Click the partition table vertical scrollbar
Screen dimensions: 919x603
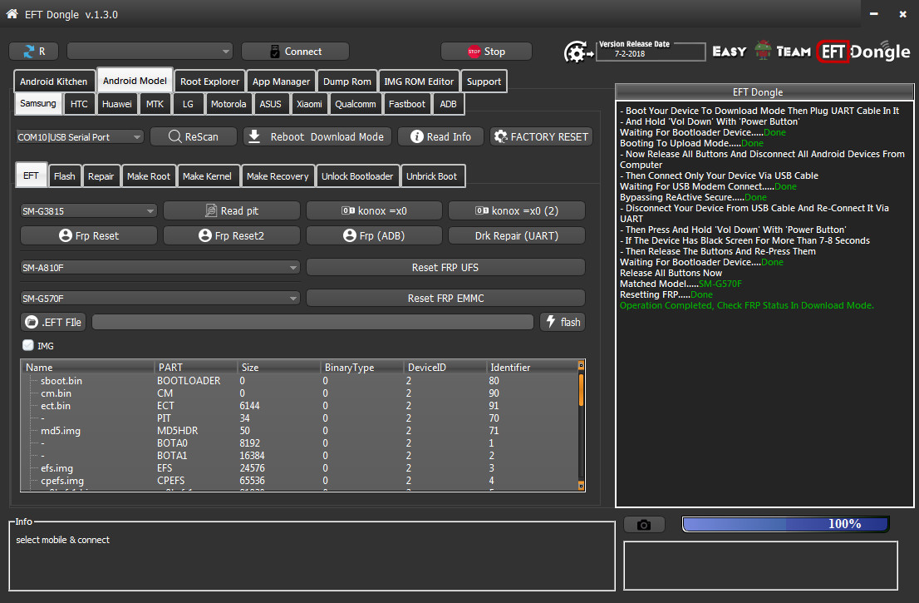(x=581, y=425)
